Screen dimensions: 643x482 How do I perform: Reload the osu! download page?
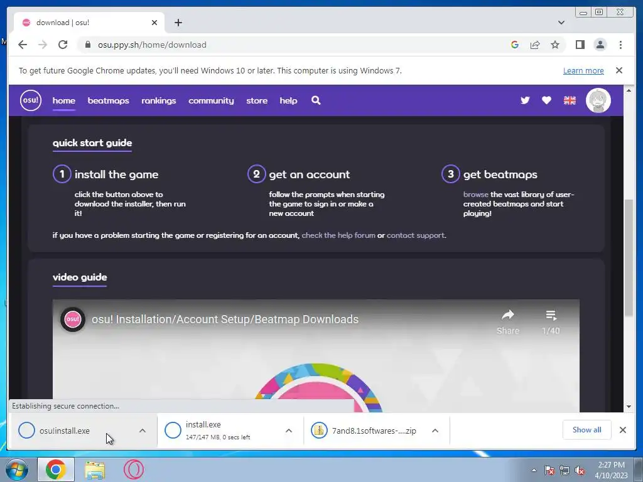(63, 45)
